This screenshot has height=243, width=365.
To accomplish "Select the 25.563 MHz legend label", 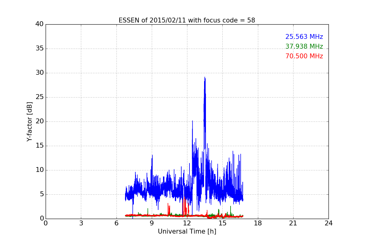I will [x=304, y=37].
